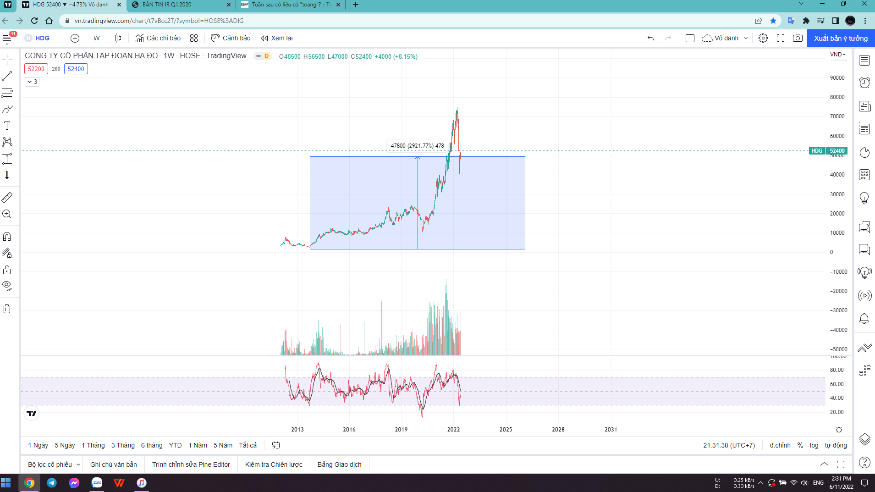Toggle stay in drawing mode
The width and height of the screenshot is (875, 492).
[7, 253]
